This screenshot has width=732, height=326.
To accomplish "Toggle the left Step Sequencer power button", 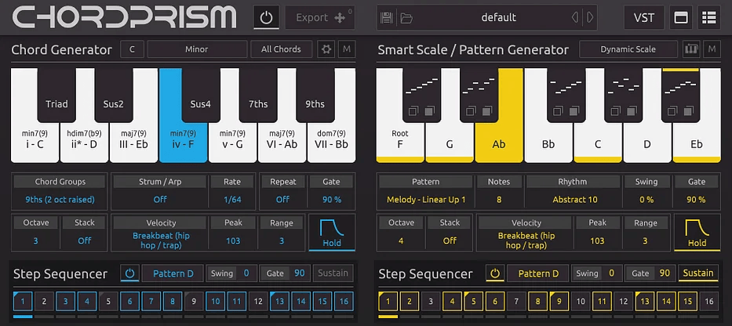I will (130, 273).
